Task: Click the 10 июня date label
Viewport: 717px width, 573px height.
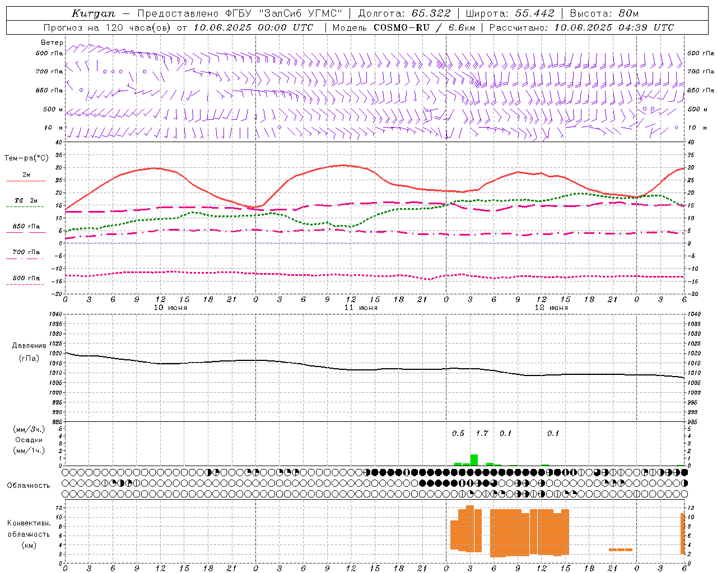Action: [x=170, y=308]
